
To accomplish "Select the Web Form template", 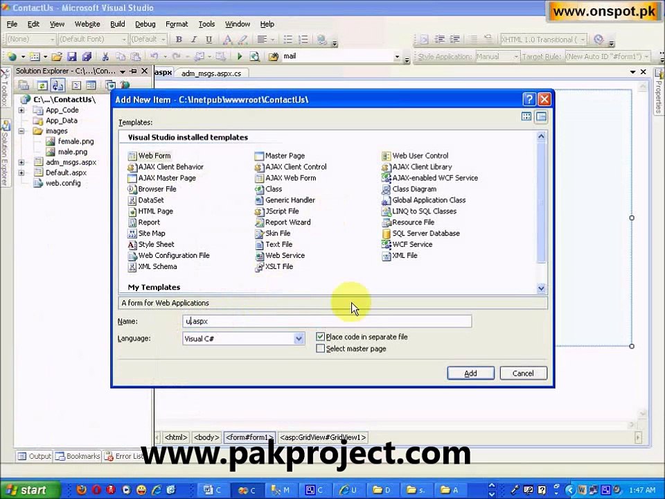I will click(x=150, y=156).
